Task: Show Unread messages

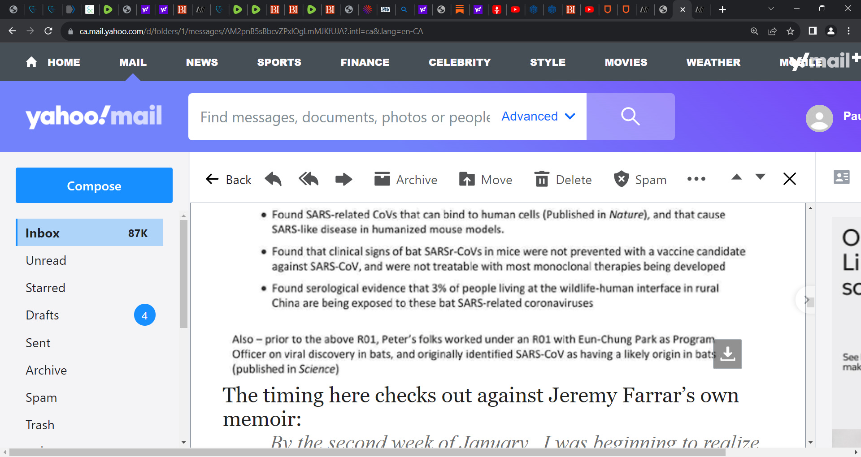Action: click(46, 260)
